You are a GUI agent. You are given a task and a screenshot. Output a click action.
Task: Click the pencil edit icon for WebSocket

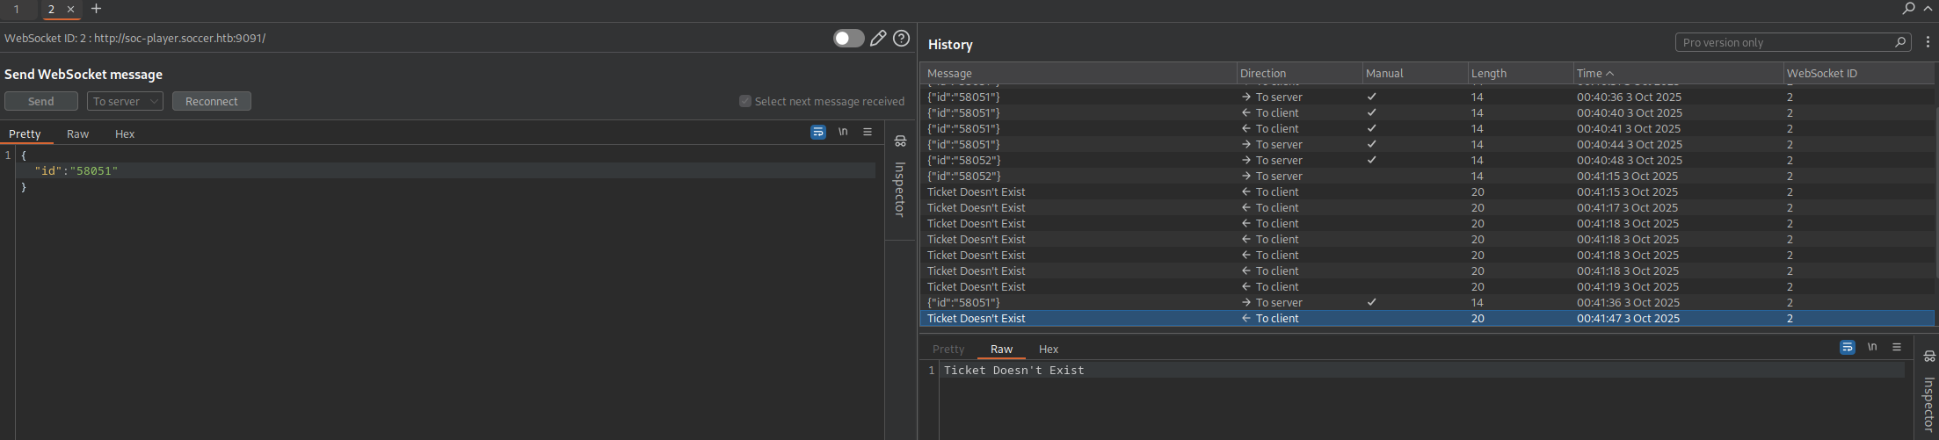(x=877, y=39)
